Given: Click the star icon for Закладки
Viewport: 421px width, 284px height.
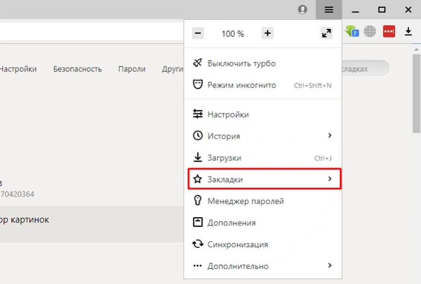Looking at the screenshot, I should click(x=198, y=179).
